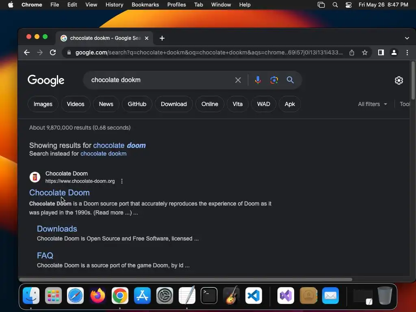Image resolution: width=416 pixels, height=312 pixels.
Task: Close the chocolate dookm tab
Action: pyautogui.click(x=146, y=38)
